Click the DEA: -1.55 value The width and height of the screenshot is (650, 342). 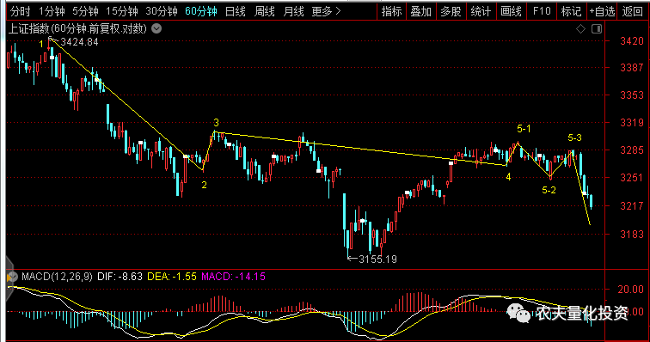(x=172, y=277)
